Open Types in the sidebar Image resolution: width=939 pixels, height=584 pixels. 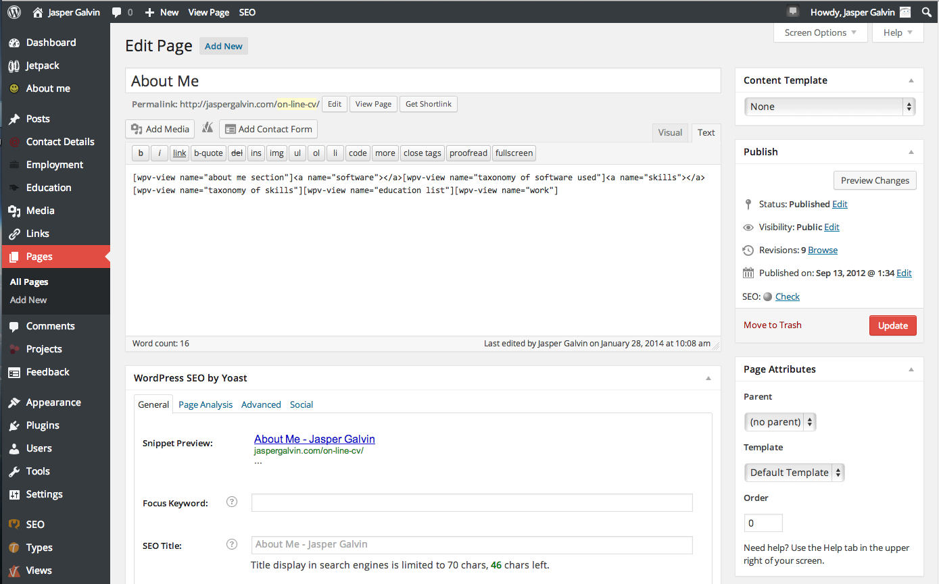click(39, 548)
